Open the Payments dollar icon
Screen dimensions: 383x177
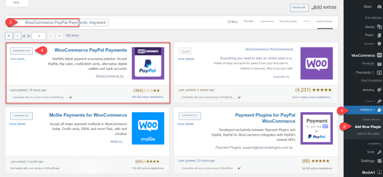[x=379, y=72]
